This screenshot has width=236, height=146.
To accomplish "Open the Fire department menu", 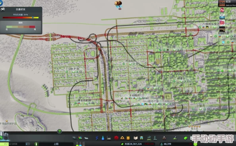I will 122,138.
